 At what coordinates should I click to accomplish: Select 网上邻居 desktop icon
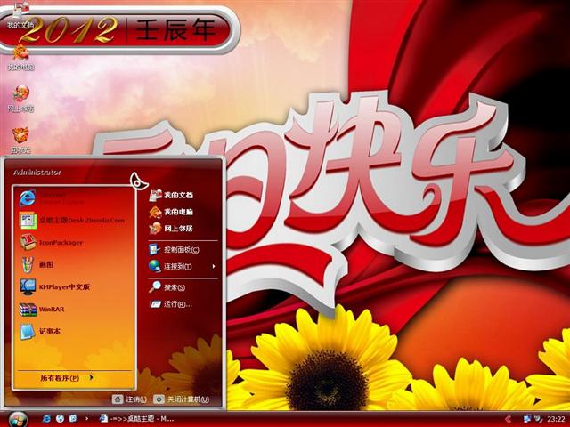21,98
